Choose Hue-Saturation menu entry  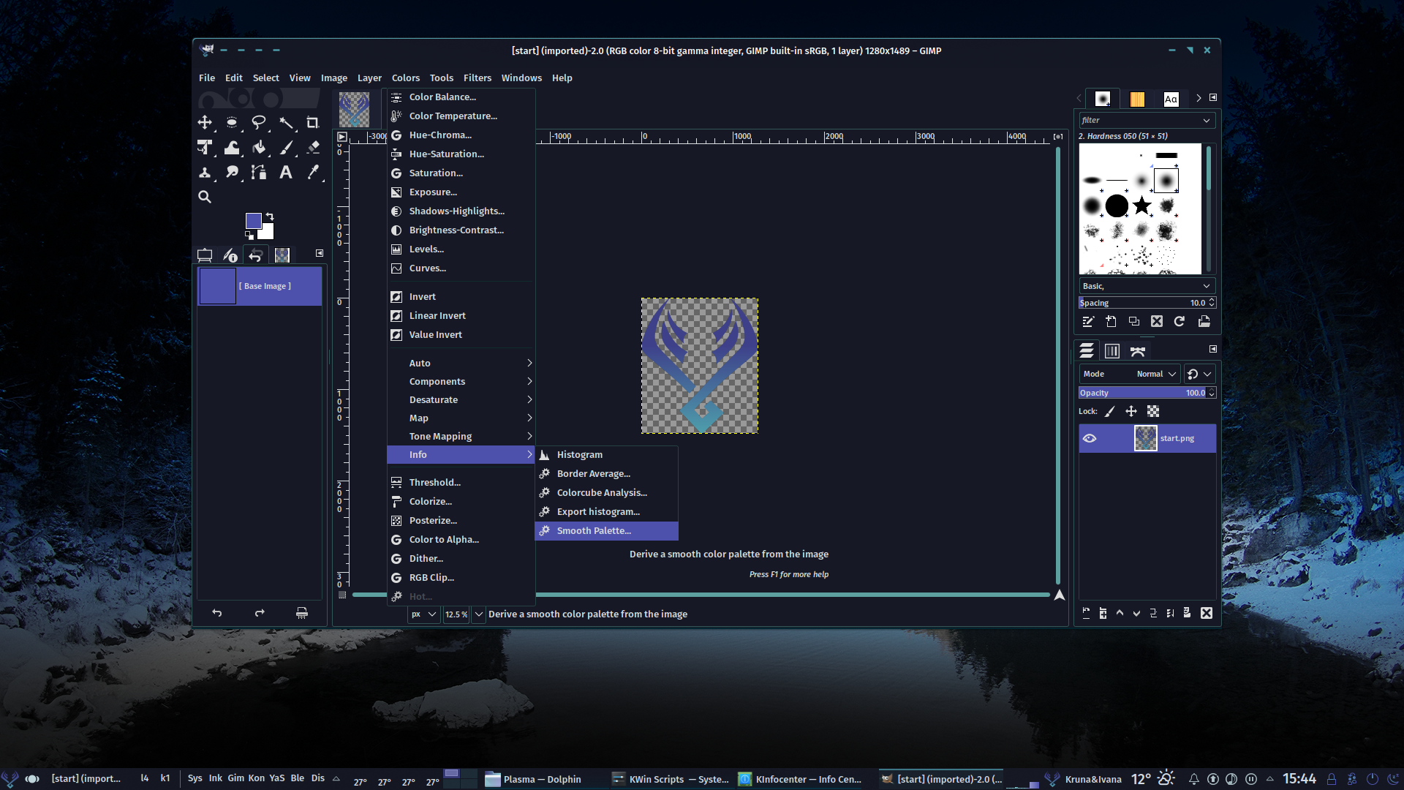coord(461,154)
